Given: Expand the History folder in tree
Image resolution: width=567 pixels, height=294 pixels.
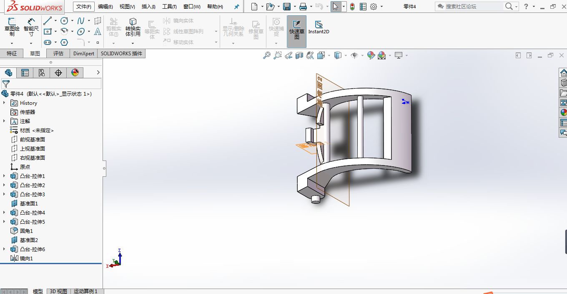Looking at the screenshot, I should tap(4, 103).
